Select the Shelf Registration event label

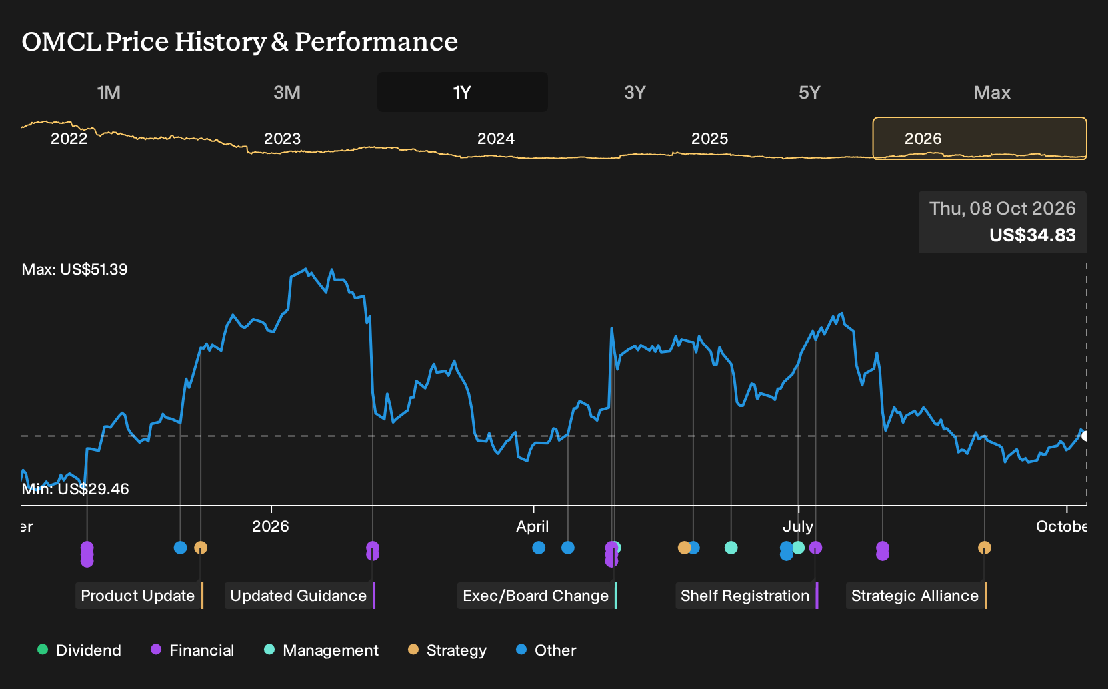pyautogui.click(x=747, y=596)
